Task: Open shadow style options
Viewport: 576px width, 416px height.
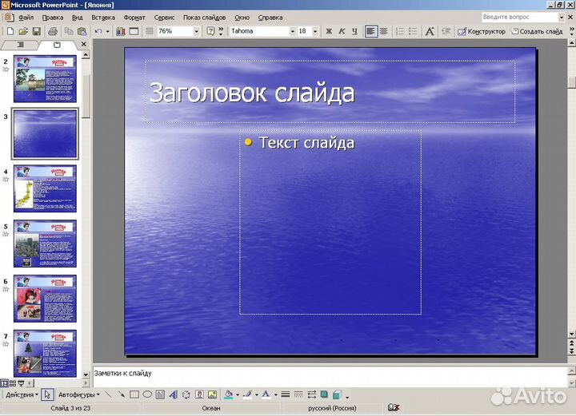Action: [324, 394]
